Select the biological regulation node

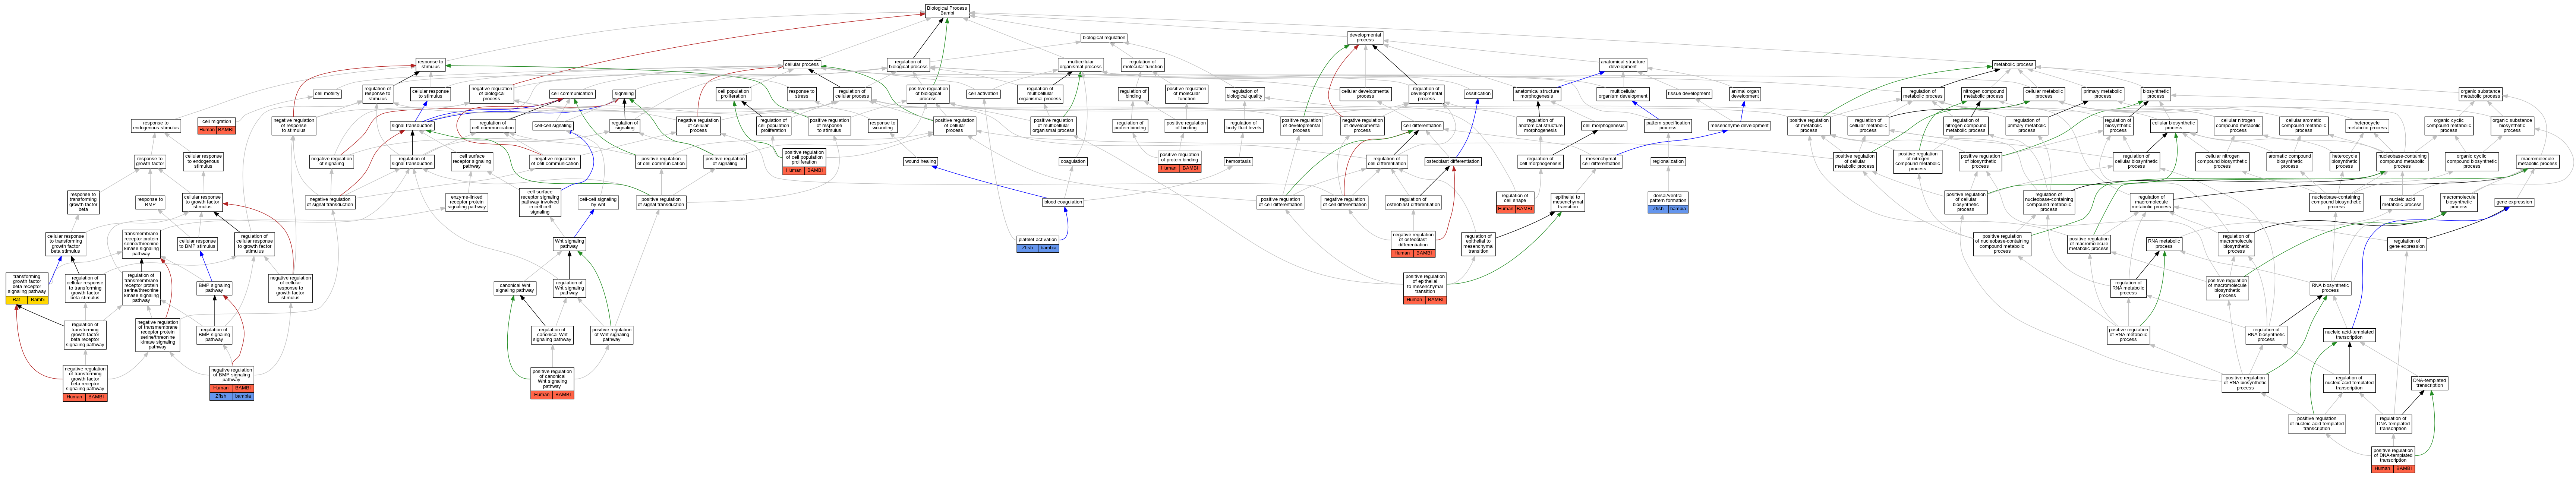1104,38
